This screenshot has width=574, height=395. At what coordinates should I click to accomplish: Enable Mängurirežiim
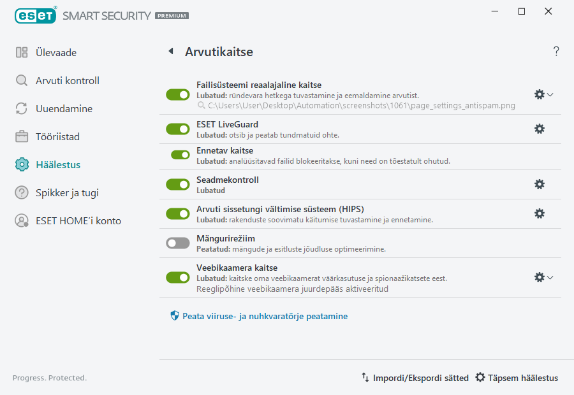(x=177, y=243)
